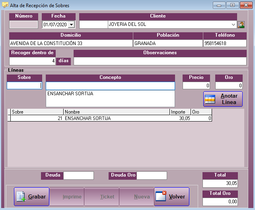Click the Recoger dentro de days field
The height and width of the screenshot is (210, 255).
point(32,61)
